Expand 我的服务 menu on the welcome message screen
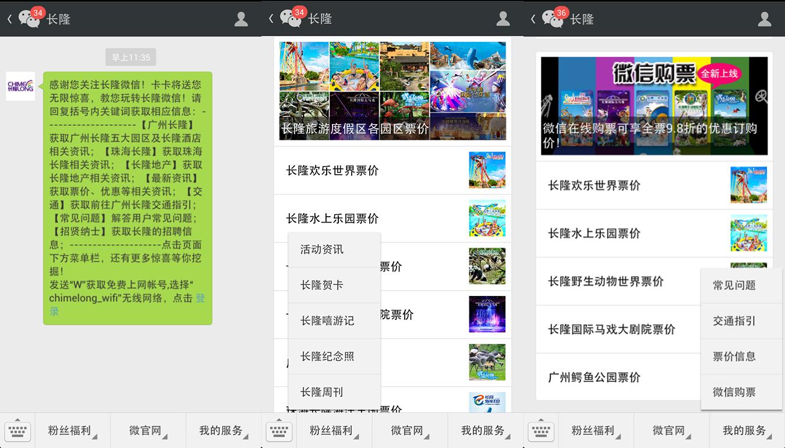Screen dimensions: 785x448 224,431
